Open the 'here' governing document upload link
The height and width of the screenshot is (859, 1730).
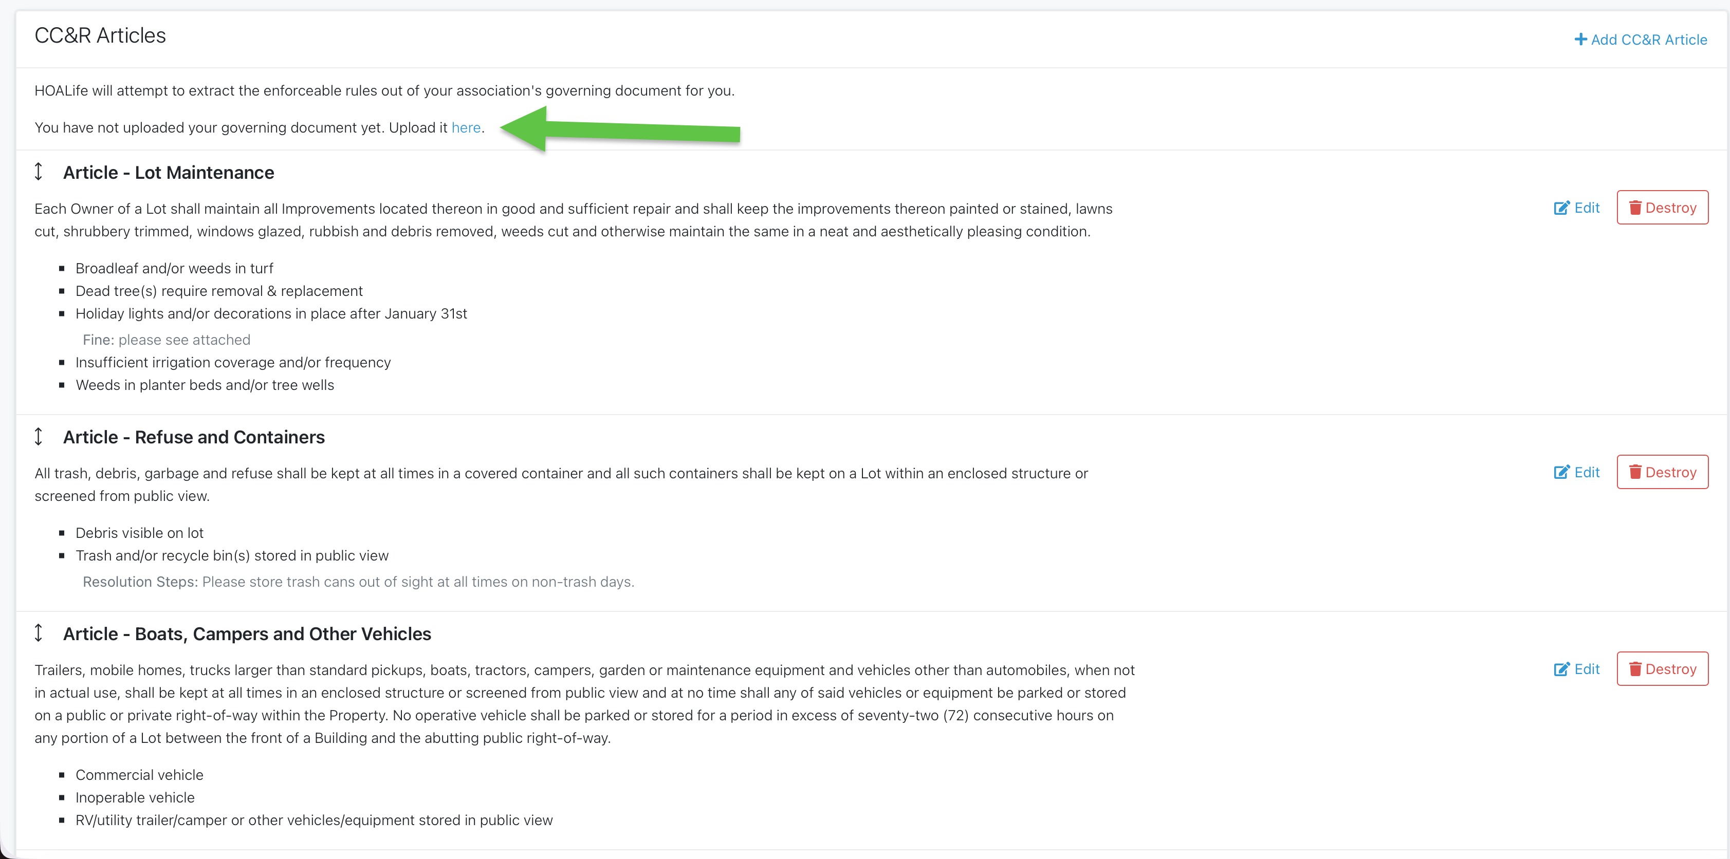(466, 127)
